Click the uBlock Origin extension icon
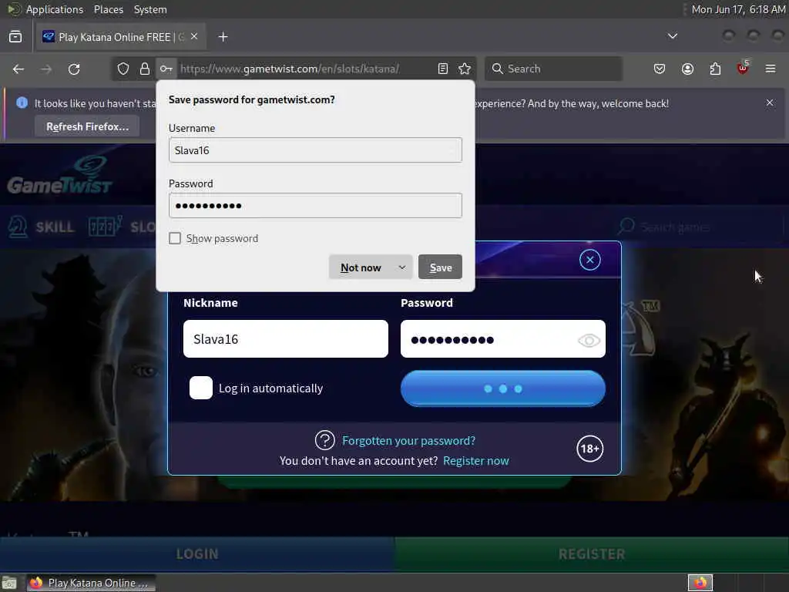 click(743, 68)
